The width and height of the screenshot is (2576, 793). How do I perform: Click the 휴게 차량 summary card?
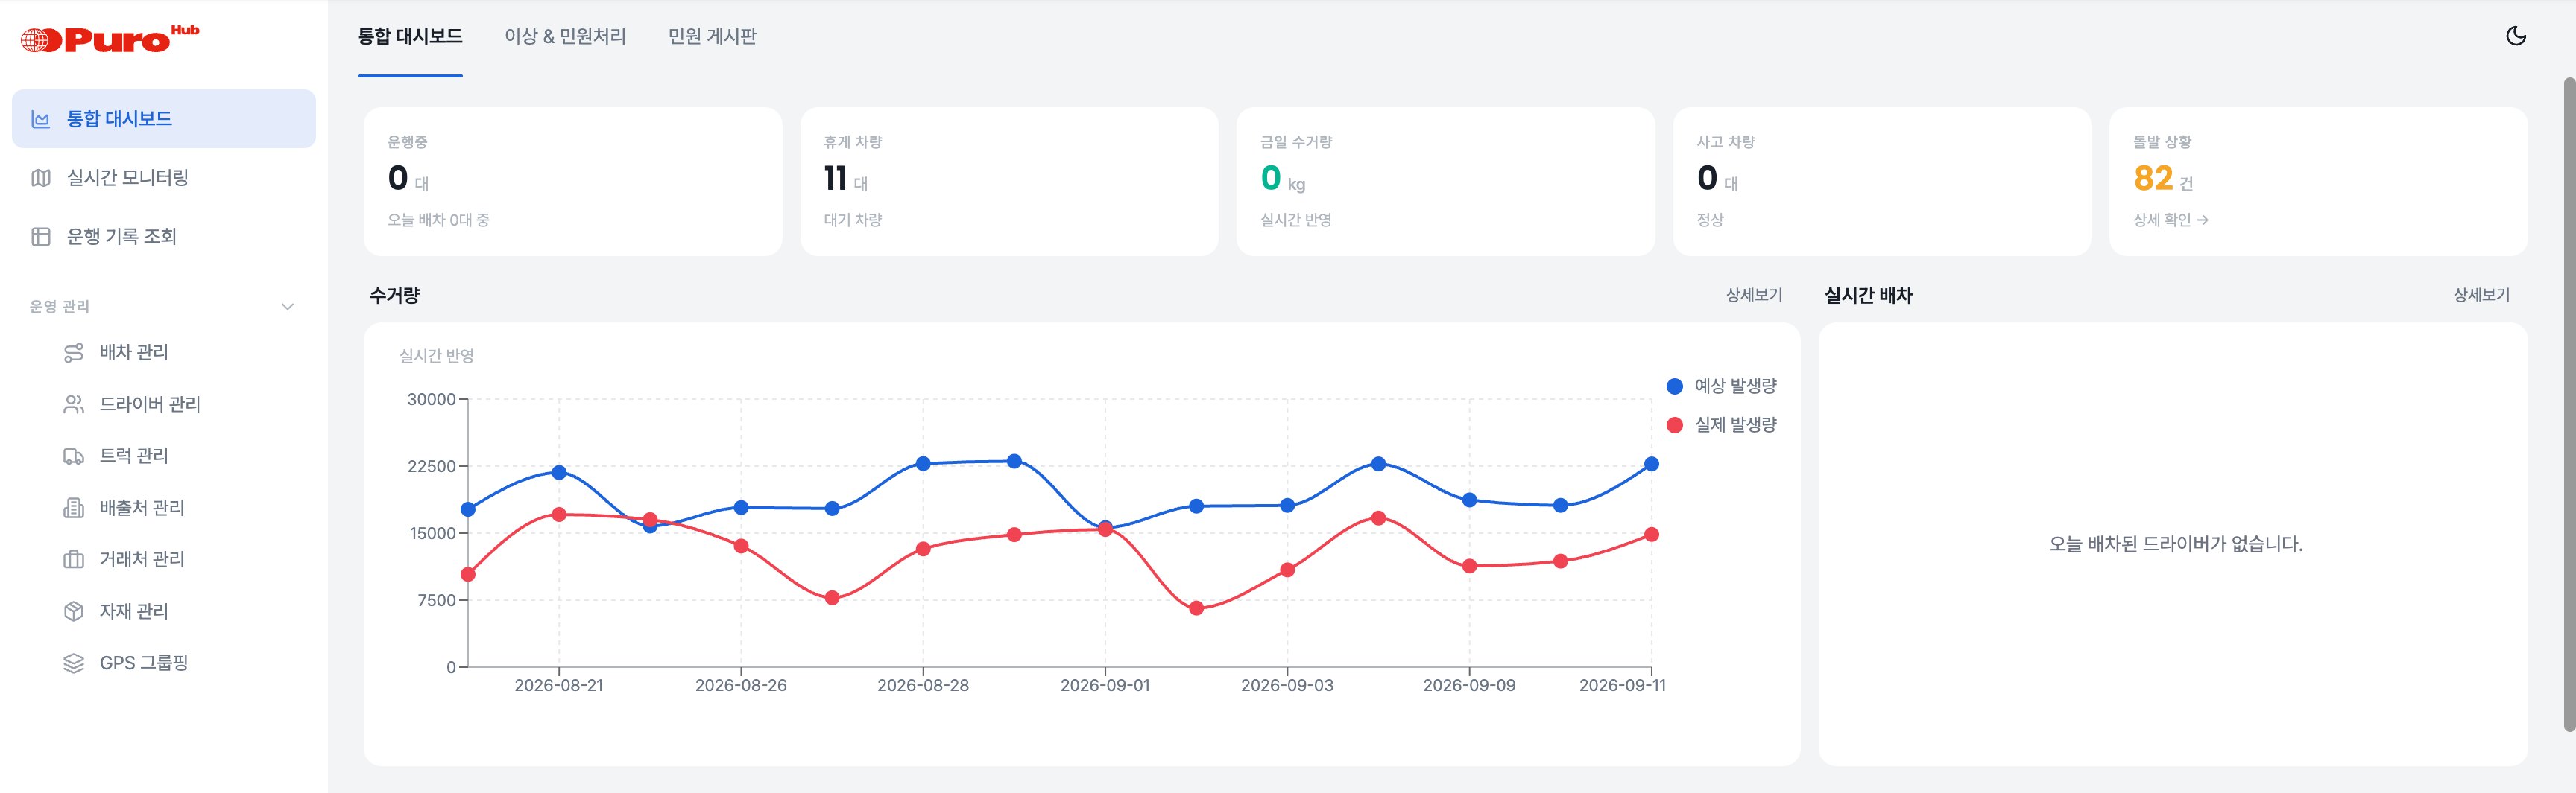click(x=1009, y=182)
